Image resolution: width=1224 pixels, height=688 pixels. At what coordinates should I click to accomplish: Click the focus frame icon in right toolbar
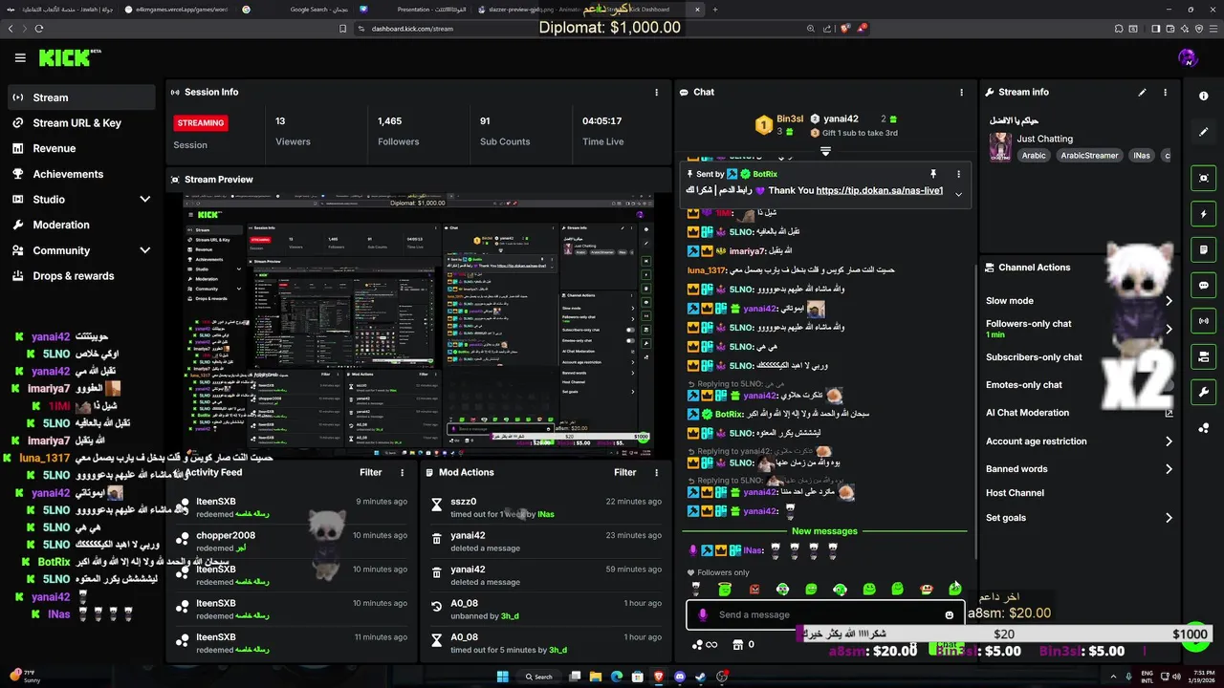click(x=1204, y=178)
